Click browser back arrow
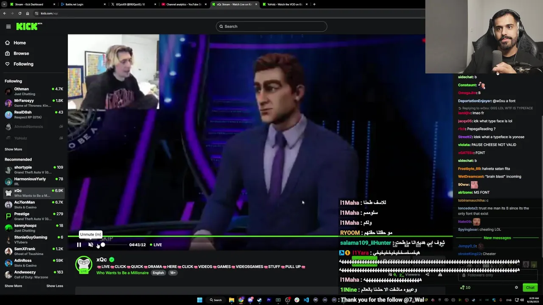The image size is (543, 305). tap(4, 13)
